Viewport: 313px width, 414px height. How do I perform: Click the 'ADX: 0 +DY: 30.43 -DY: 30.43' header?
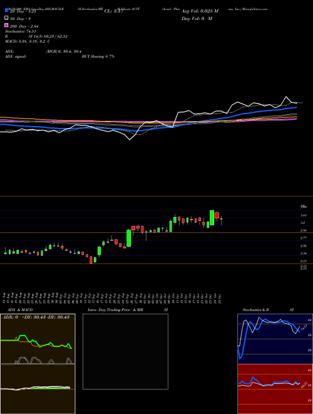pyautogui.click(x=36, y=317)
